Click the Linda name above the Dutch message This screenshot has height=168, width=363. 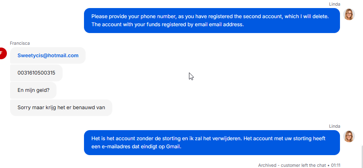335,126
